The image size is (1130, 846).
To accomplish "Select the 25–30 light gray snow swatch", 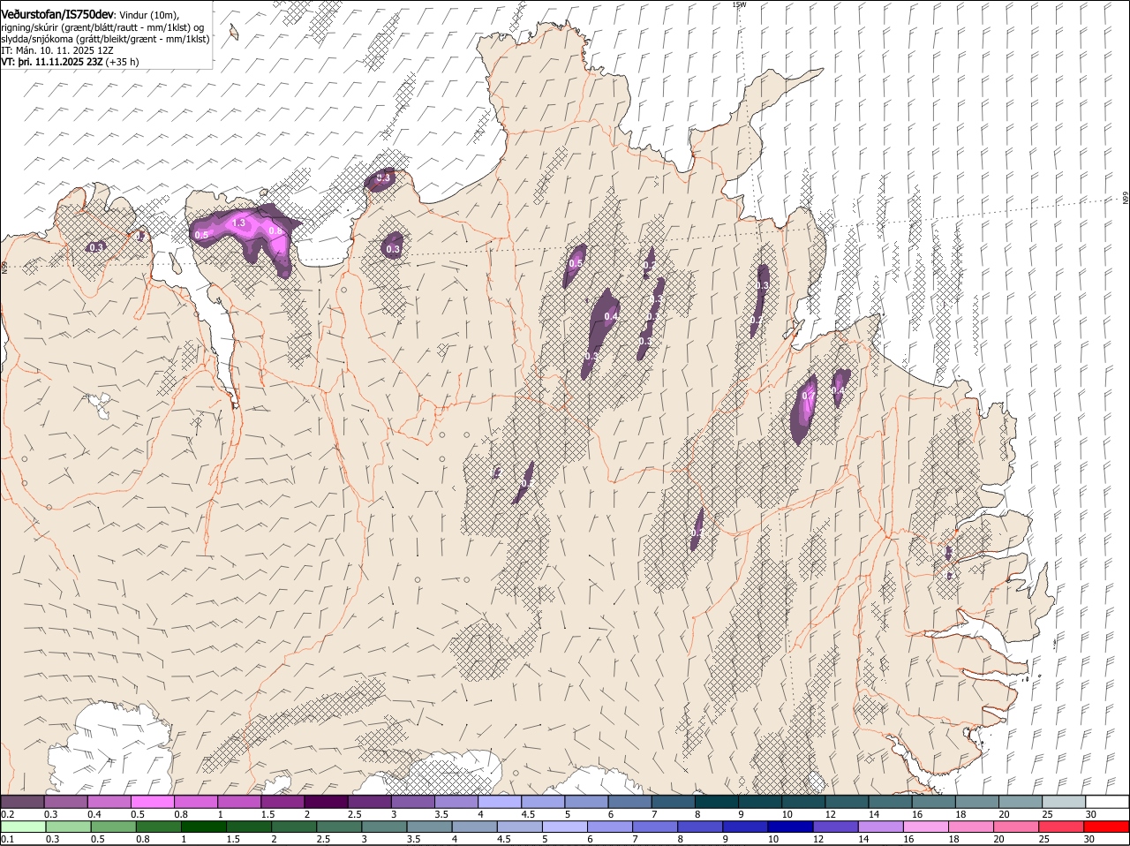I will (x=1065, y=802).
